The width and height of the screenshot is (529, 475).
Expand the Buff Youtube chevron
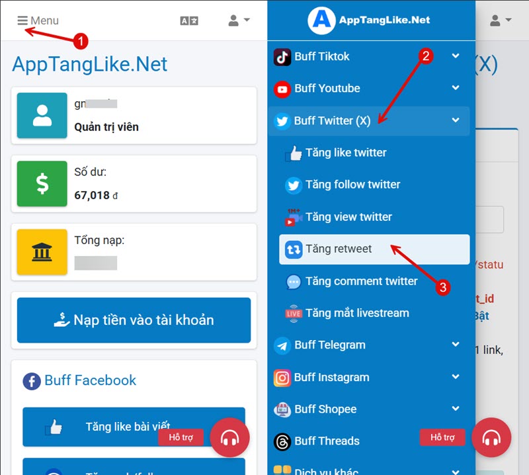456,88
